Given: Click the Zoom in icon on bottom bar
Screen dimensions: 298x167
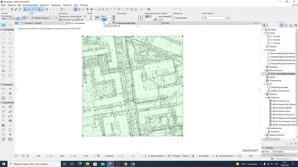Looking at the screenshot, I should [x=23, y=156].
